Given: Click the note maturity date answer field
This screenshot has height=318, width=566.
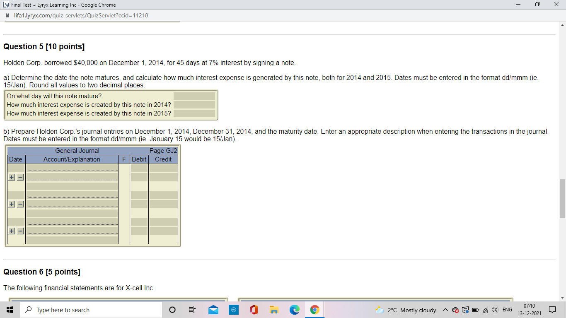Looking at the screenshot, I should 195,95.
